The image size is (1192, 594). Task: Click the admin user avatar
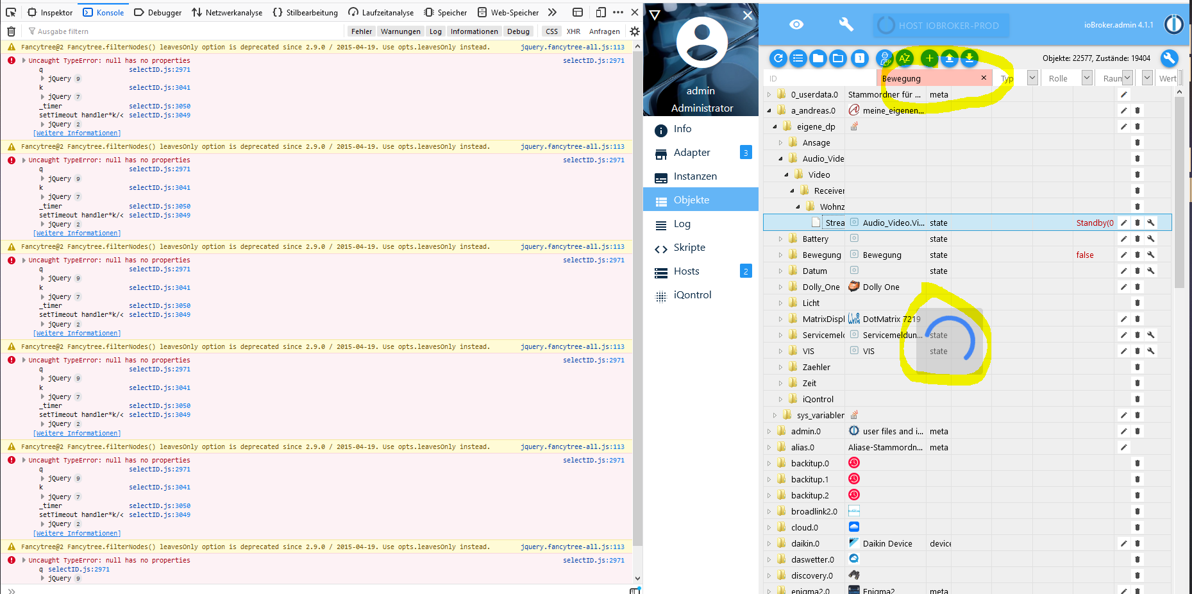pos(701,42)
